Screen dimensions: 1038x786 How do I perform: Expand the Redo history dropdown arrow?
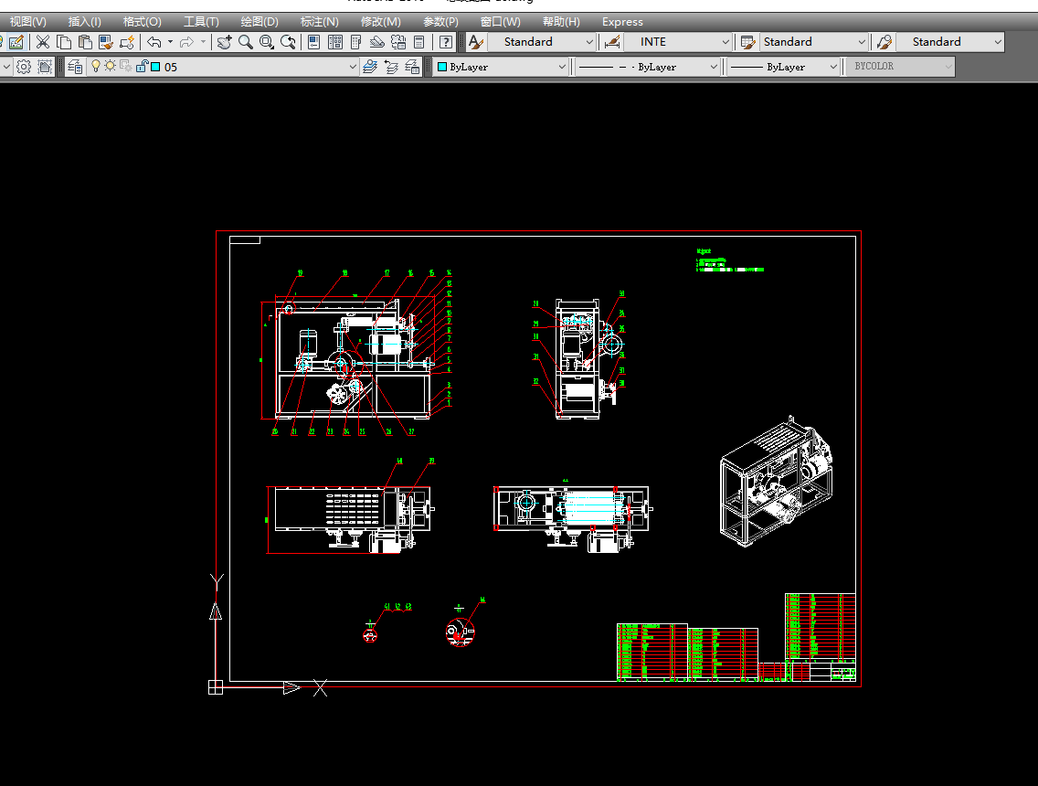coord(203,42)
